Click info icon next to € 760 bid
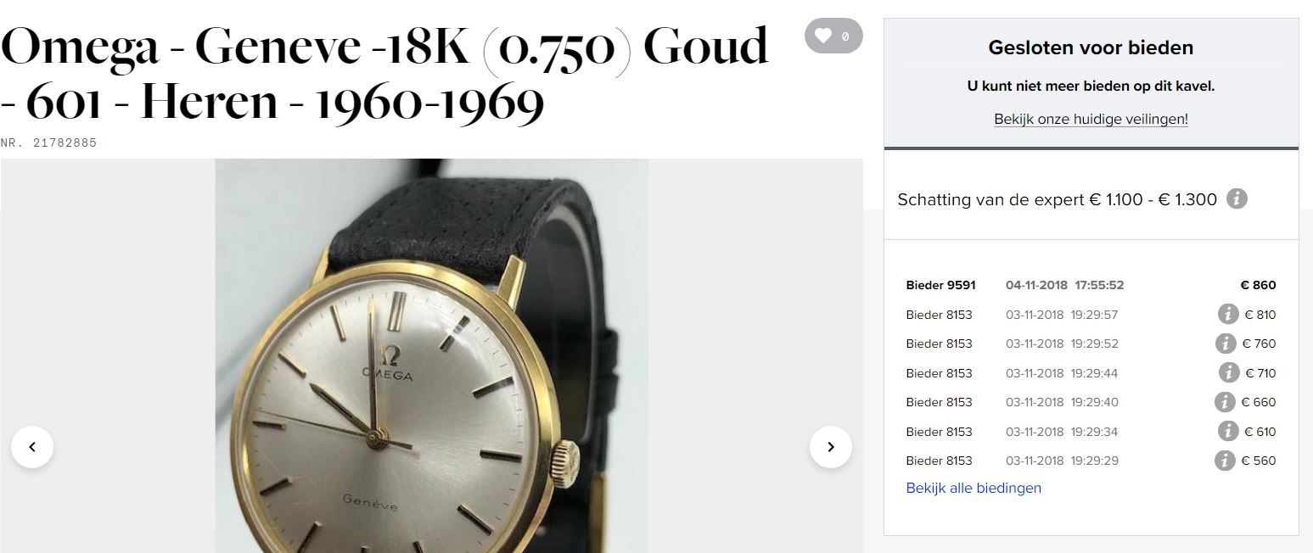The image size is (1313, 553). pyautogui.click(x=1225, y=344)
